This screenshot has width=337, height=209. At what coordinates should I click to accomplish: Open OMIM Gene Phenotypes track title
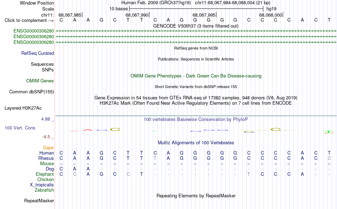click(196, 76)
